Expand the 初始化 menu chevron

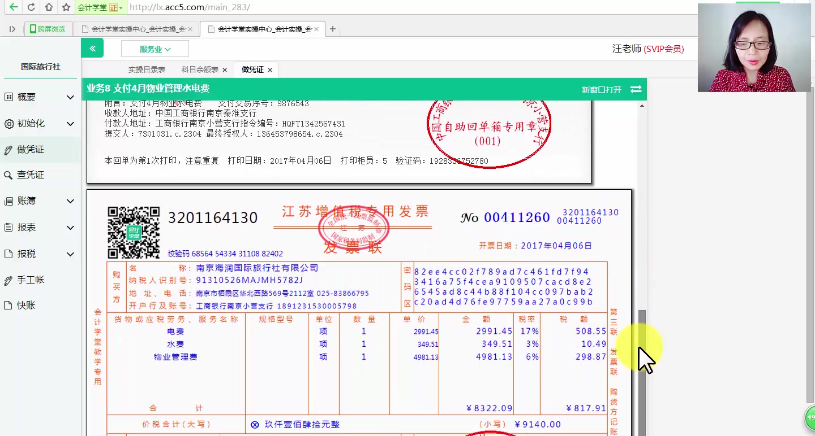click(70, 124)
